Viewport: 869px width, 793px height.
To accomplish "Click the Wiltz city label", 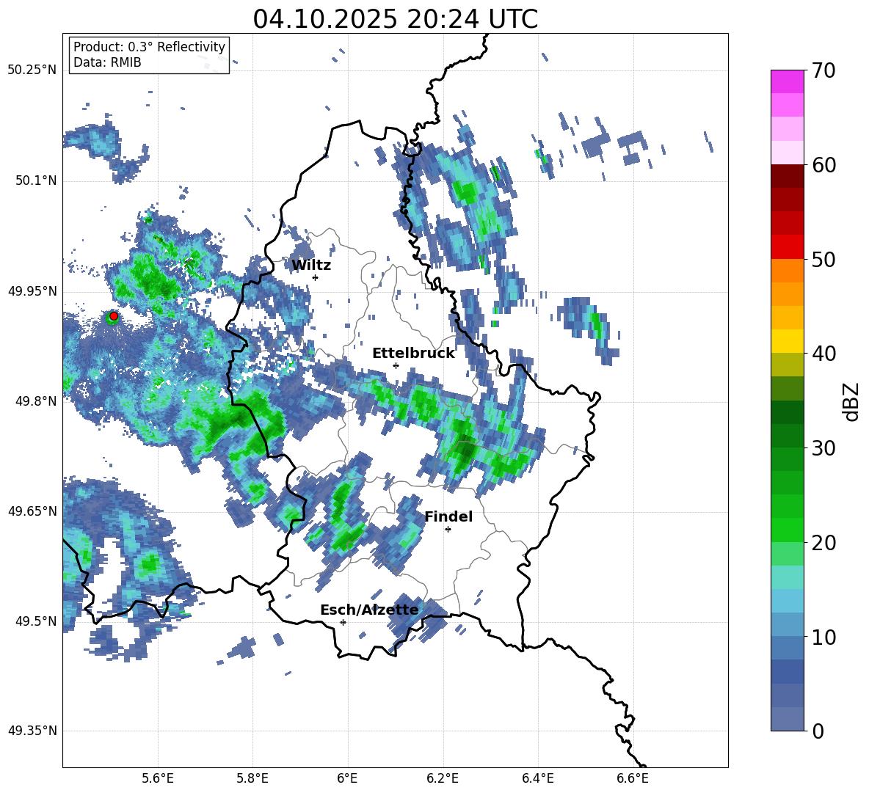I will pos(311,266).
